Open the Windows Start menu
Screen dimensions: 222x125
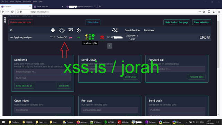(3, 122)
